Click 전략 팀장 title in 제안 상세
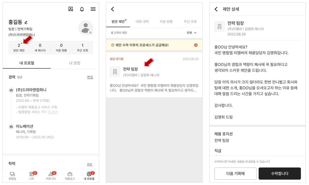 (236, 23)
